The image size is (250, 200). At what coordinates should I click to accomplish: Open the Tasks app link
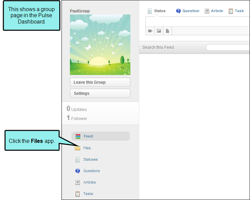pos(88,194)
